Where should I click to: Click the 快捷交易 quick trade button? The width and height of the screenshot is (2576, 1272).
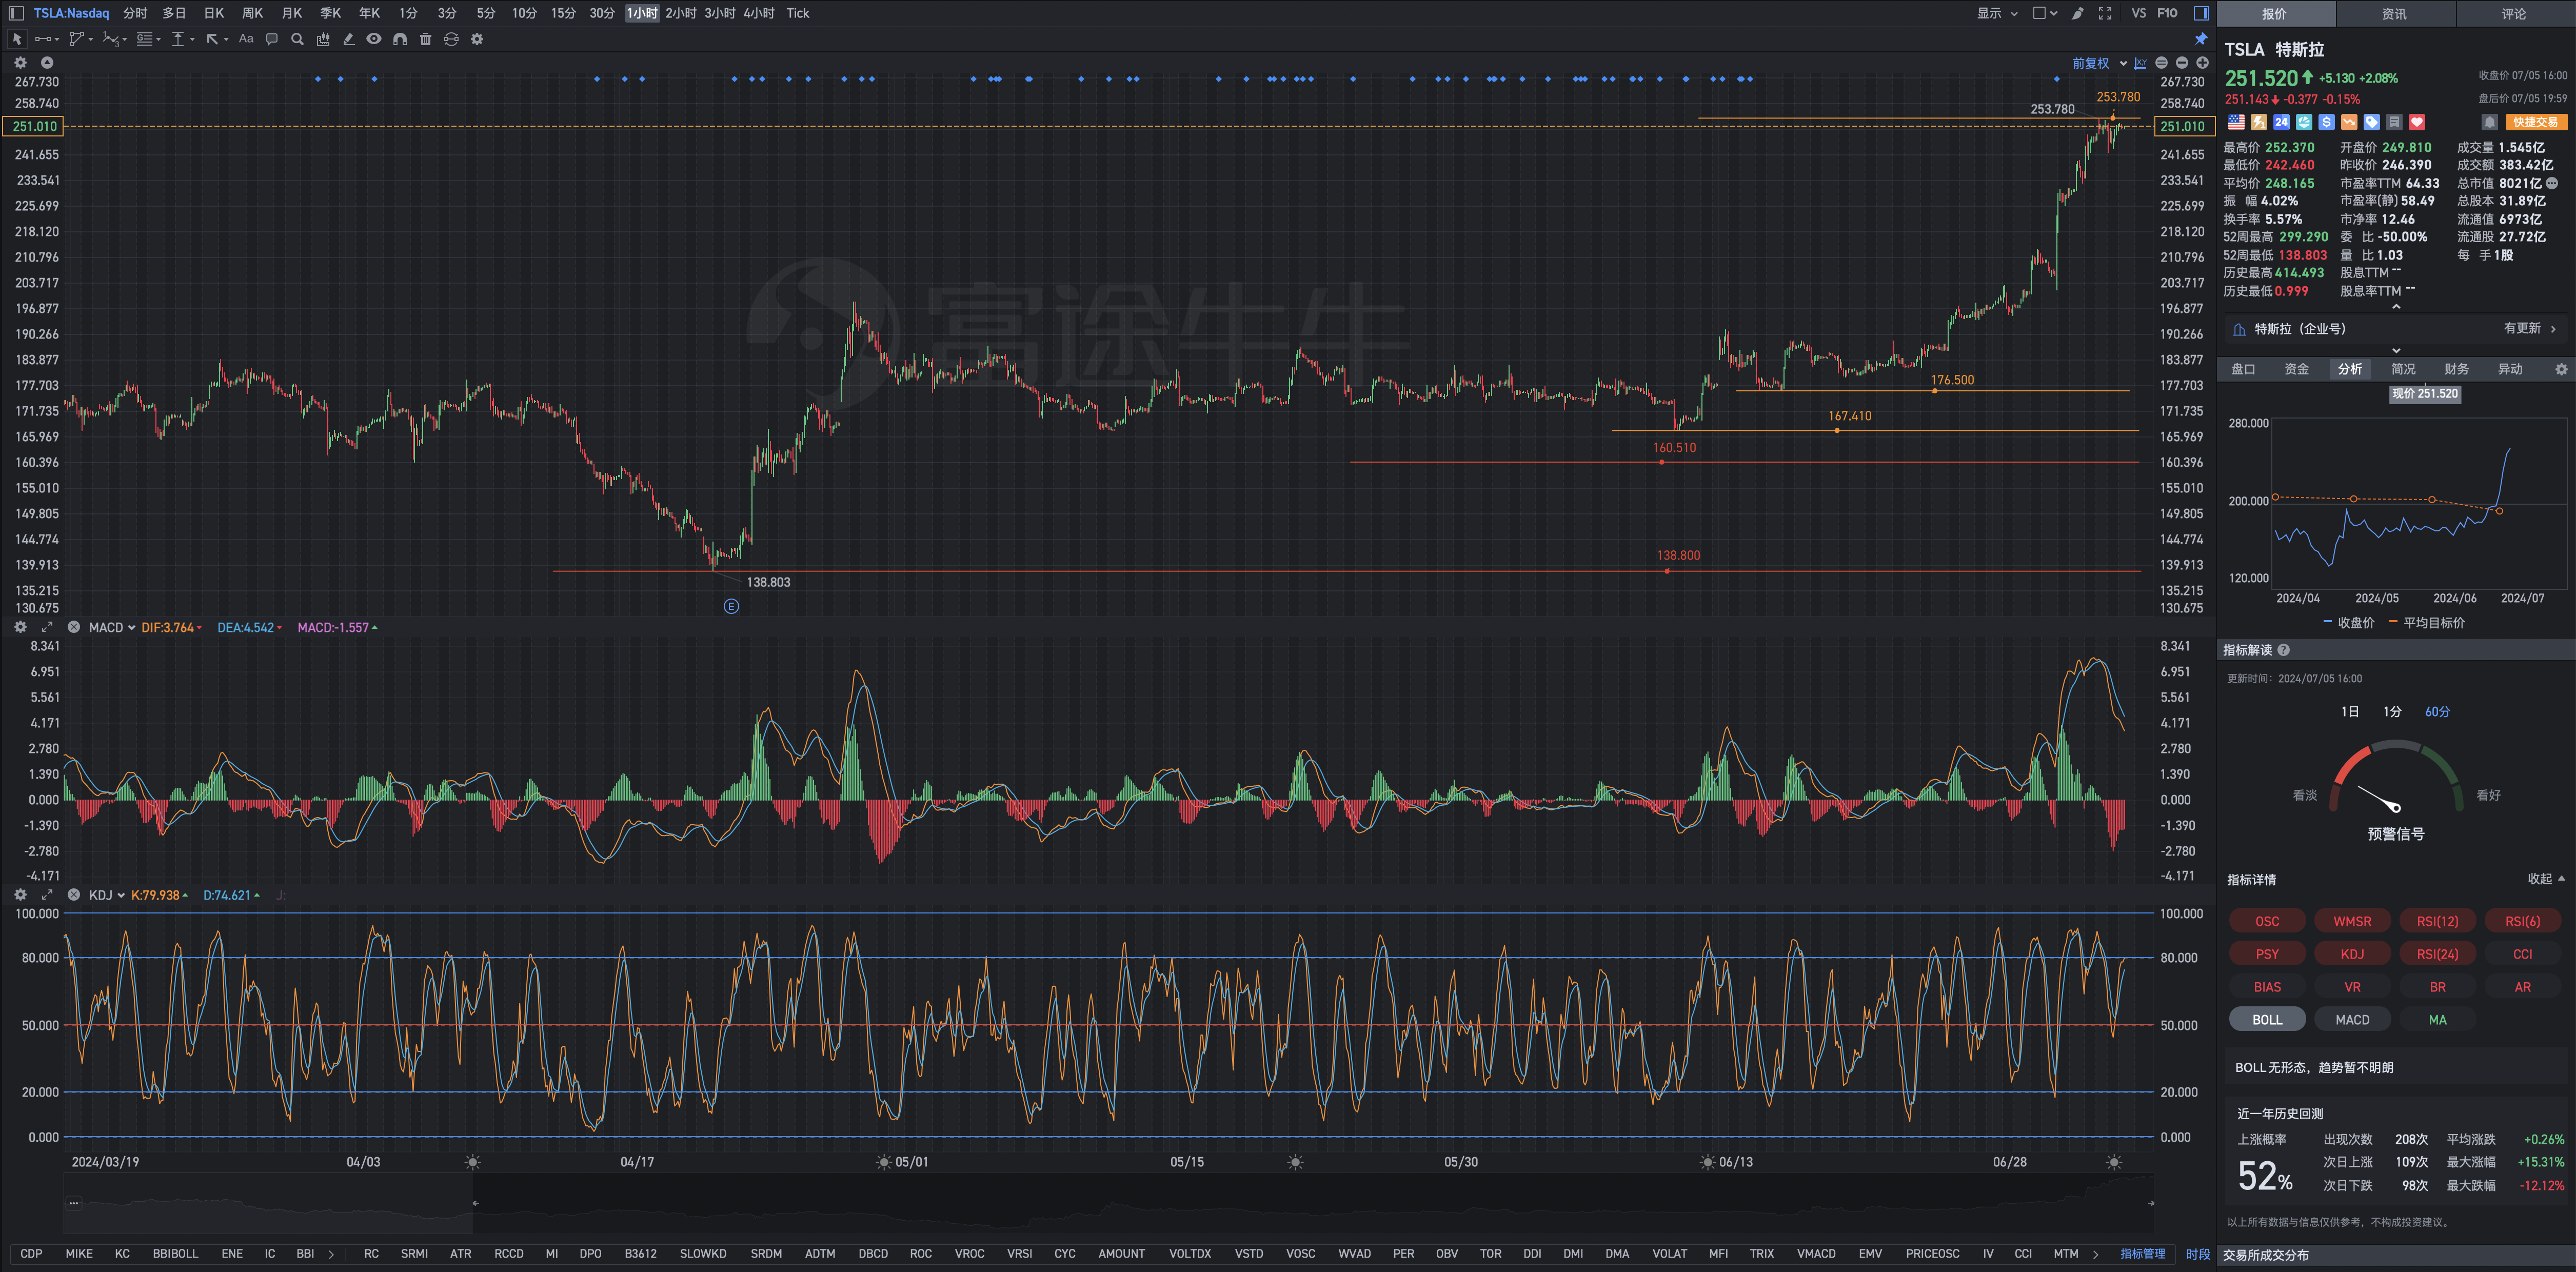pyautogui.click(x=2536, y=122)
